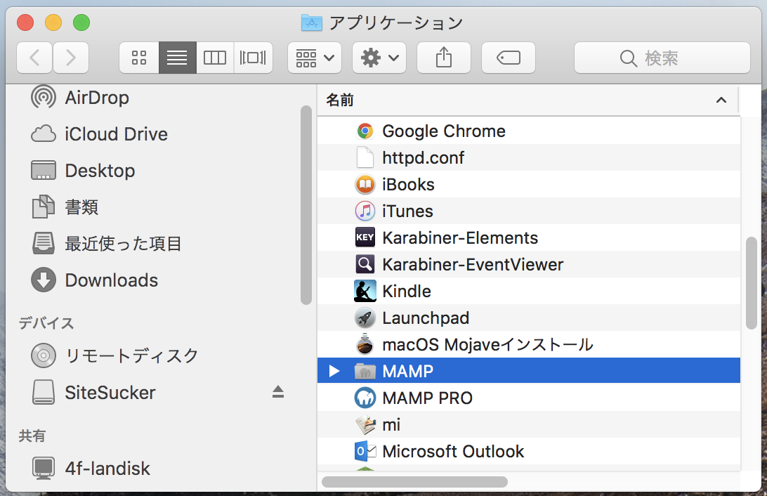The height and width of the screenshot is (496, 767).
Task: Open the item arrangement dropdown
Action: pyautogui.click(x=314, y=58)
